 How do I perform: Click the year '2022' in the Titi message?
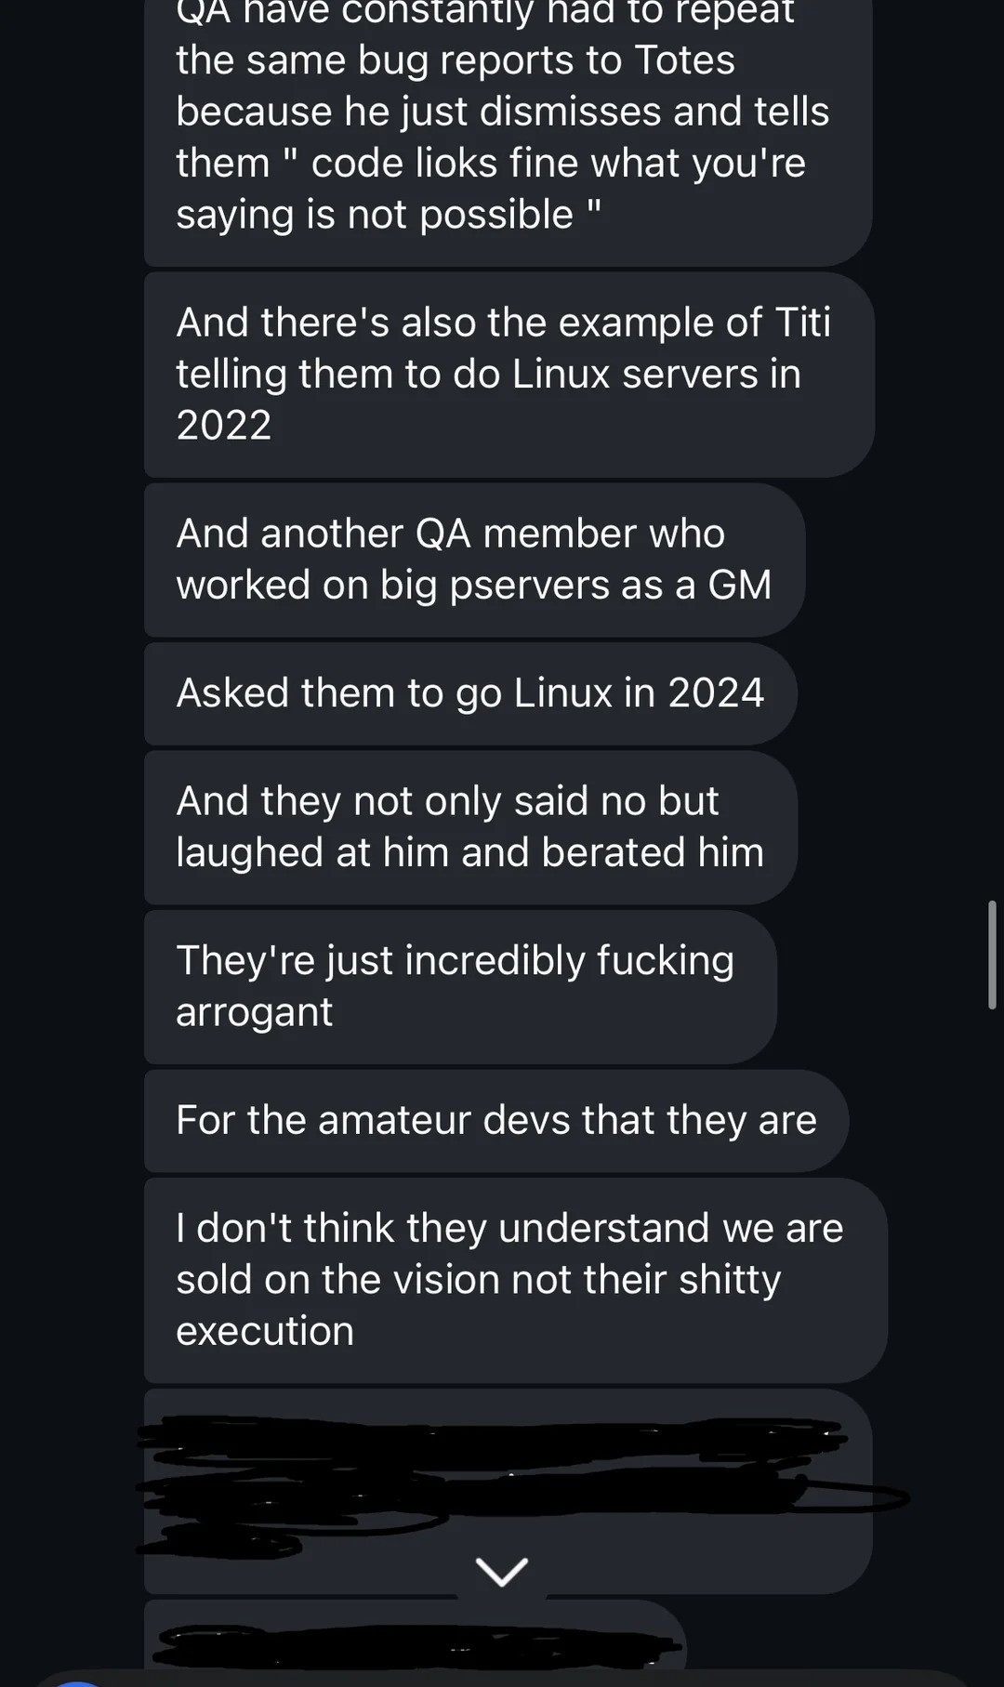coord(224,426)
